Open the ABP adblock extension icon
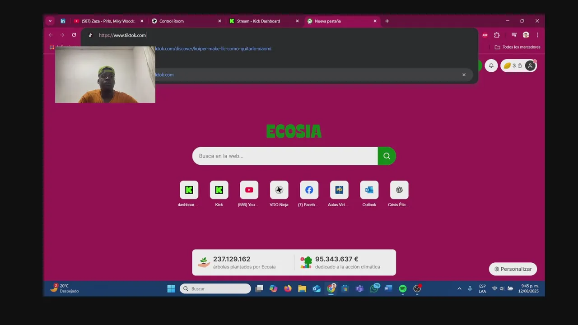This screenshot has width=578, height=325. 485,35
